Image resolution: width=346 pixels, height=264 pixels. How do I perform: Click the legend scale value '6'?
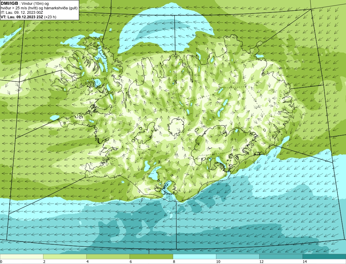(x=131, y=262)
